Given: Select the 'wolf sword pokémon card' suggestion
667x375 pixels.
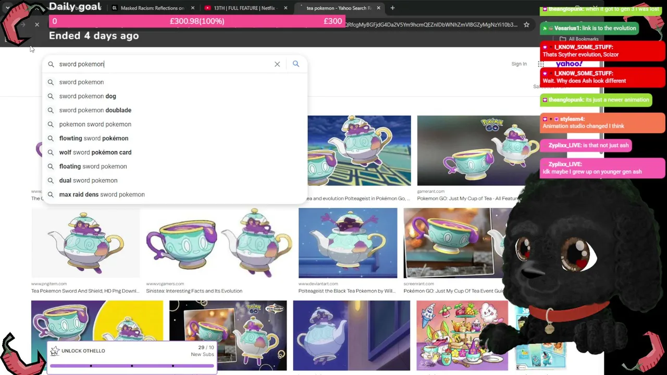Looking at the screenshot, I should (175, 152).
